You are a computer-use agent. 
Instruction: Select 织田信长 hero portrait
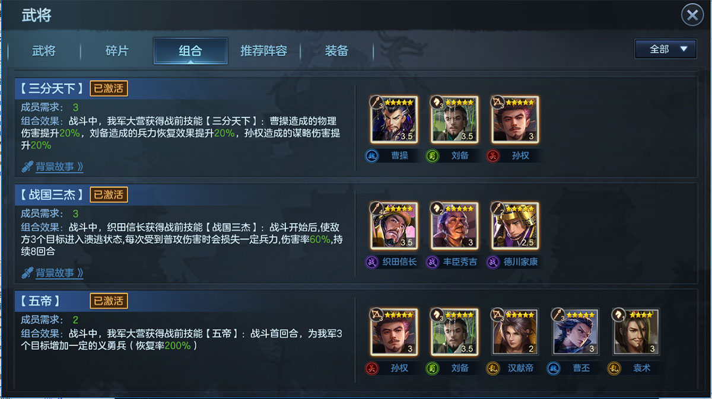(395, 225)
